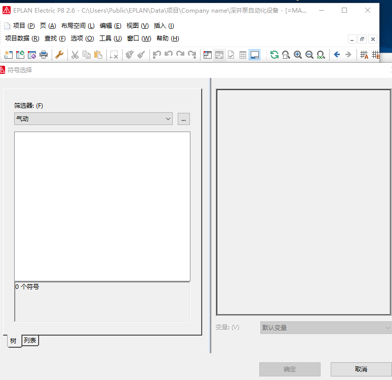The width and height of the screenshot is (392, 380).
Task: Click the 取消 cancel button
Action: [361, 369]
